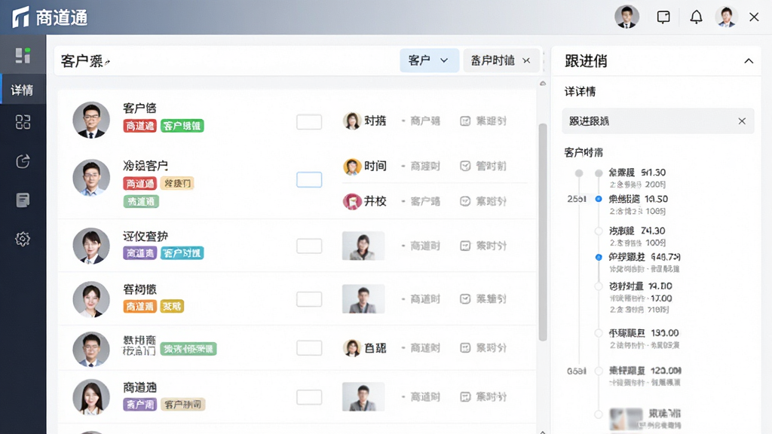Open the chat message icon in header
The width and height of the screenshot is (772, 434).
tap(663, 17)
